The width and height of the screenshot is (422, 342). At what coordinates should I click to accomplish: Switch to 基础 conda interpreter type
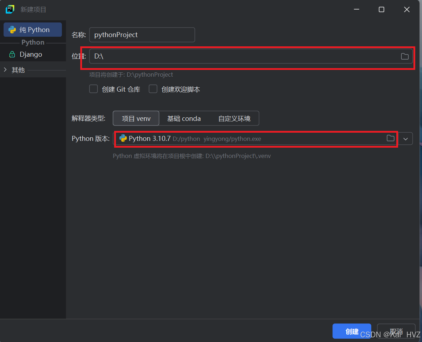pos(184,118)
